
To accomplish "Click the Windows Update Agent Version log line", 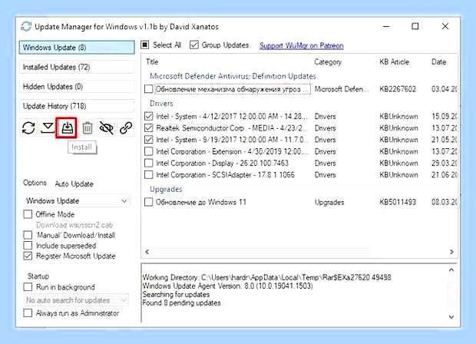I will click(228, 286).
